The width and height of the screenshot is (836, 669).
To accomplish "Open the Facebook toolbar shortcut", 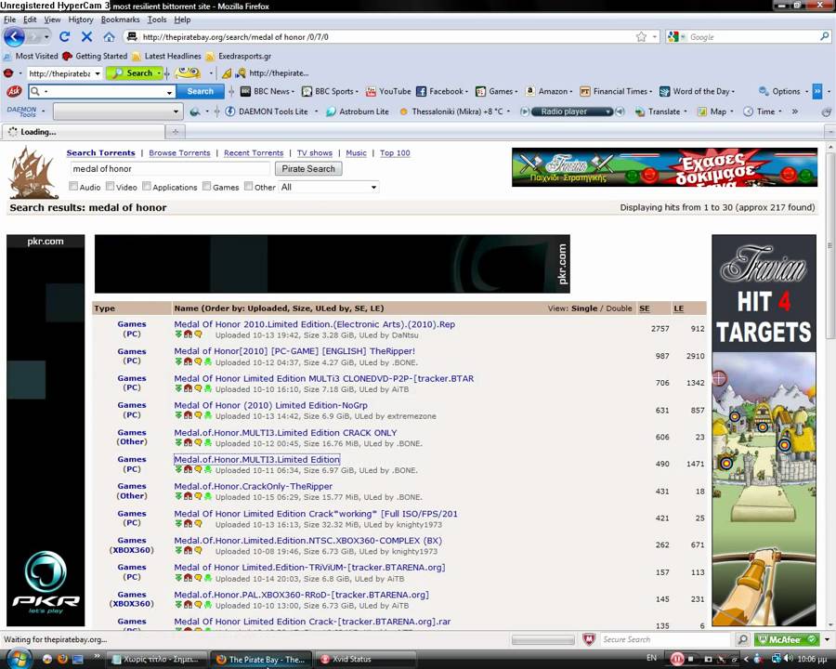I will 440,91.
